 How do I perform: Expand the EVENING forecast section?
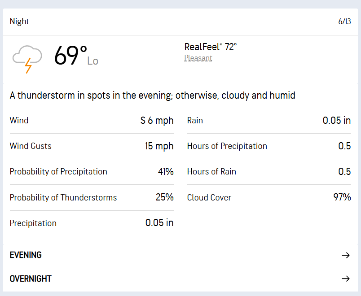[180, 255]
